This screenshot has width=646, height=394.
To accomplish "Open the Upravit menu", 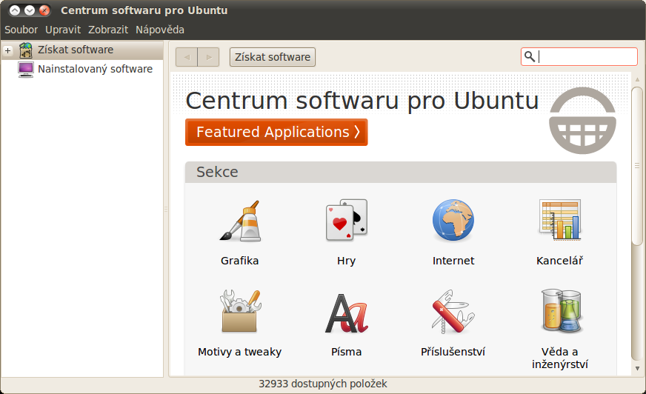I will coord(63,30).
